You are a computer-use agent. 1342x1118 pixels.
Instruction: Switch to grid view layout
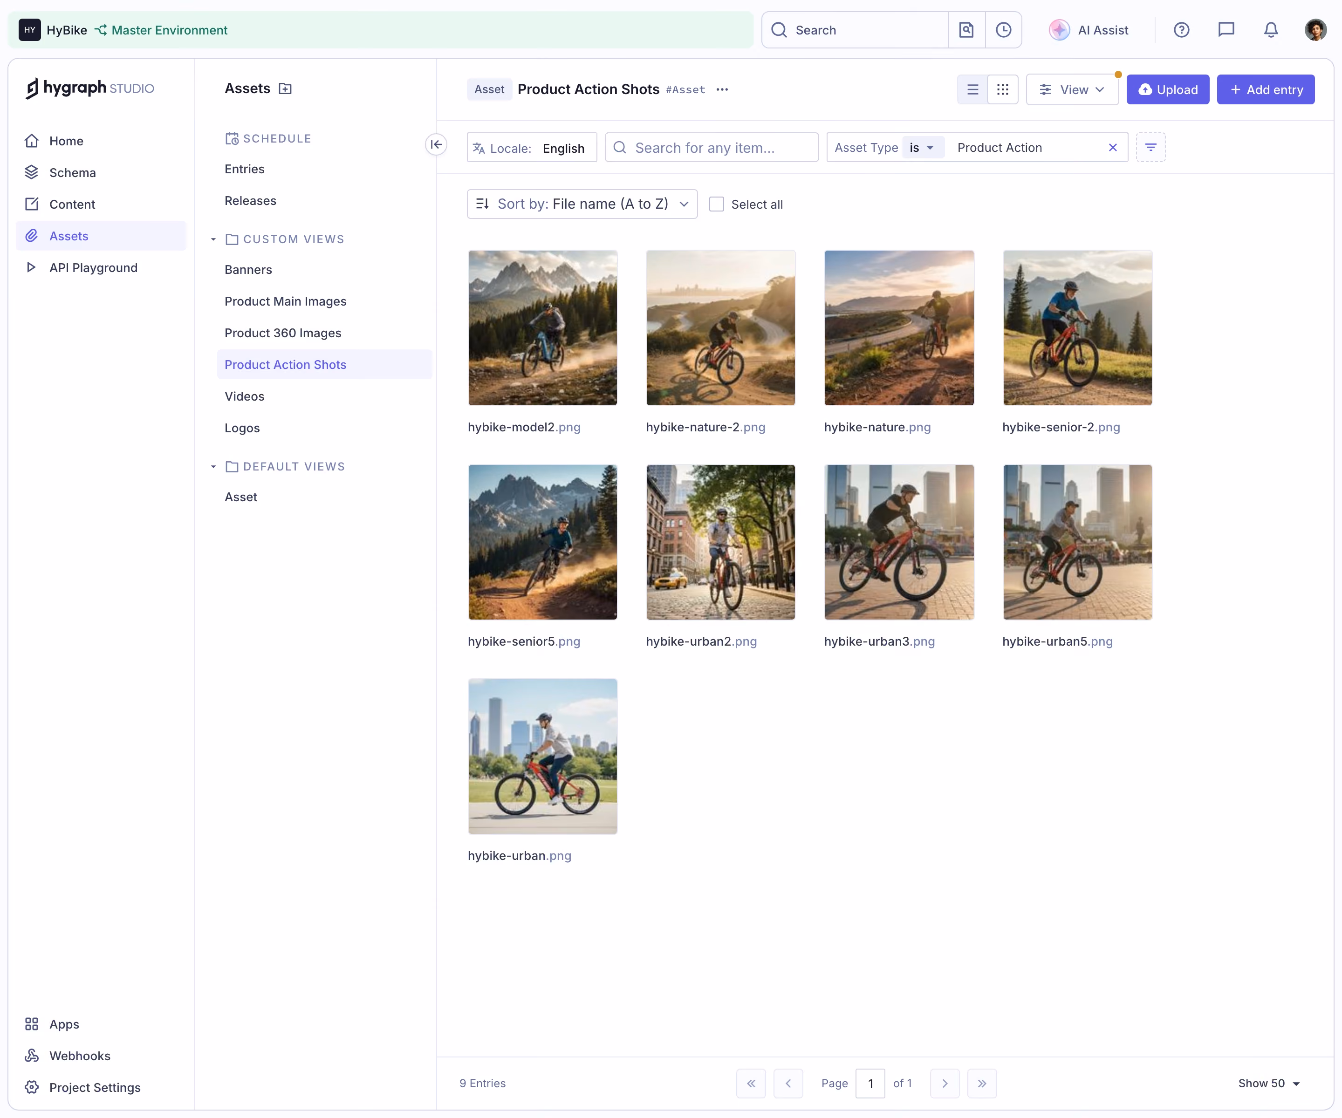pyautogui.click(x=1002, y=89)
